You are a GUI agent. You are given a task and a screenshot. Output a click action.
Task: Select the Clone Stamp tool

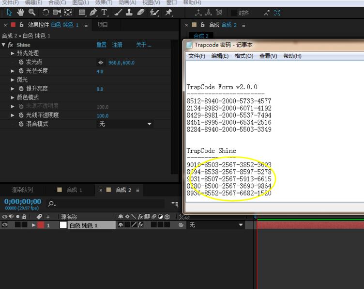[130, 12]
